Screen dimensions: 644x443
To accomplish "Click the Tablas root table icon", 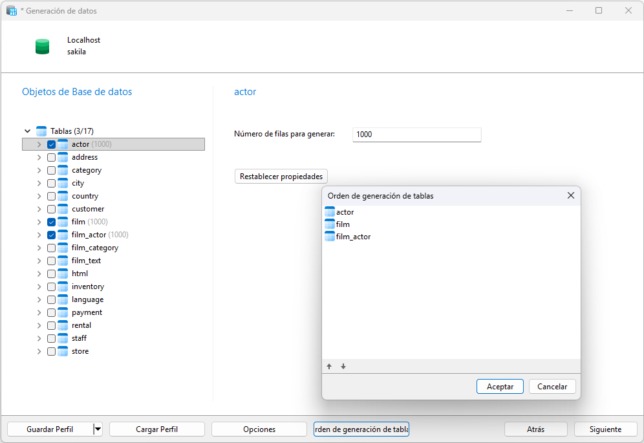I will pos(41,131).
